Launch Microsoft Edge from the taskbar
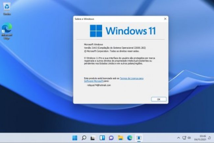Screen dimensions: 214x143 point(130,138)
